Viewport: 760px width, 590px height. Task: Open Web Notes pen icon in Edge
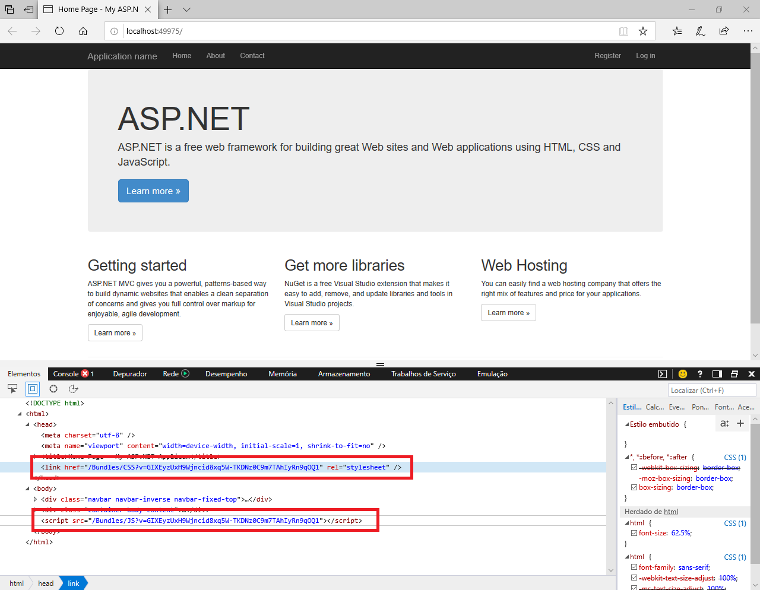pos(701,31)
